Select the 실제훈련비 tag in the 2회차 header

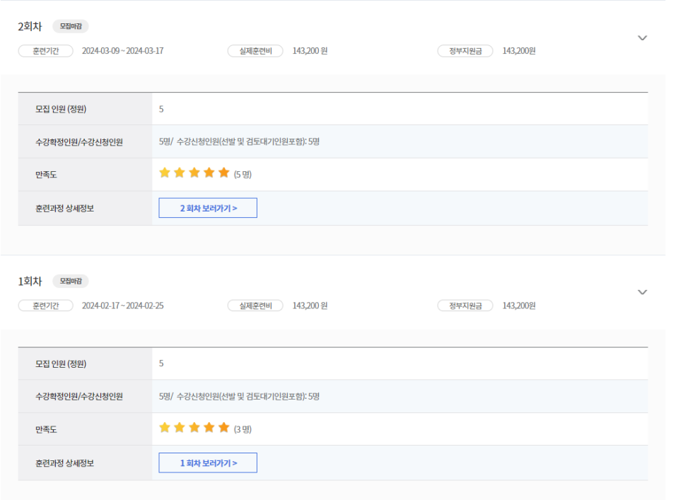coord(255,51)
